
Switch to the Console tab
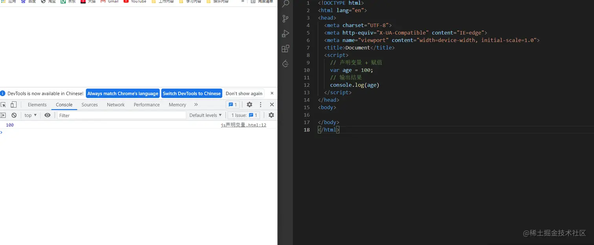(x=64, y=104)
